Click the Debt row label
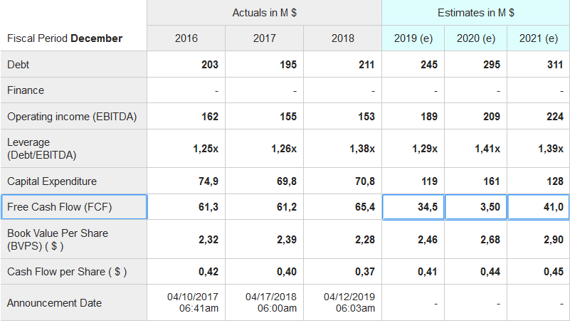Viewport: 570px width, 323px height. point(19,65)
